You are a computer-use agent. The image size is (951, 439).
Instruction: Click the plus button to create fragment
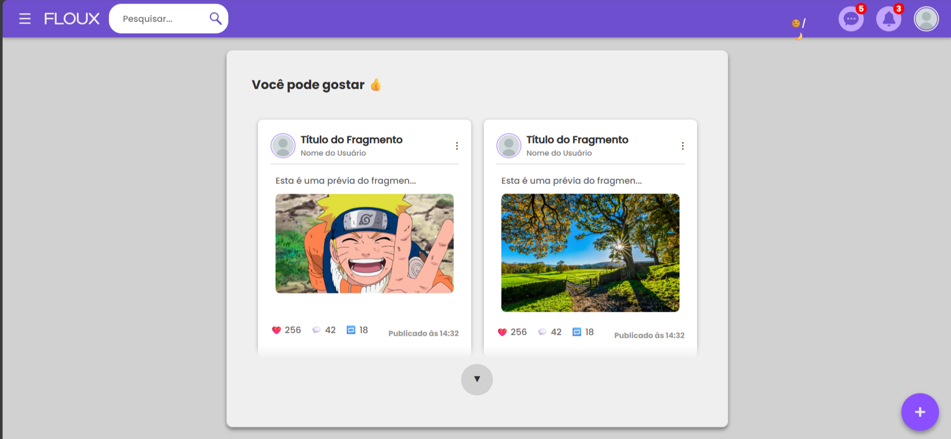tap(919, 412)
